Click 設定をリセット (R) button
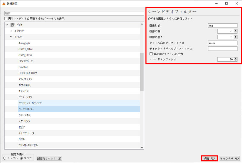Image resolution: width=242 pixels, height=163 pixels. 49,158
